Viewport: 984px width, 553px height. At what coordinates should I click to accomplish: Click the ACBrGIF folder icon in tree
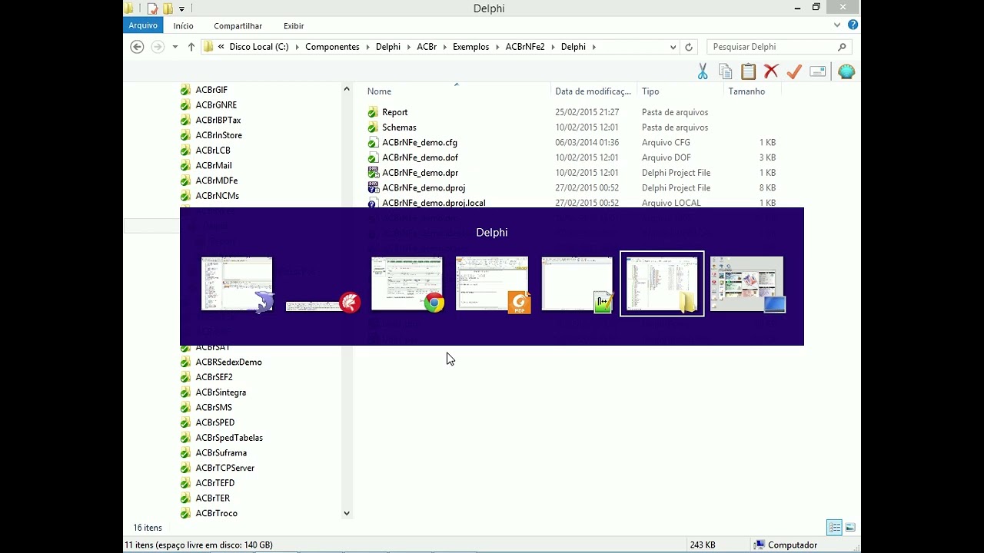185,90
